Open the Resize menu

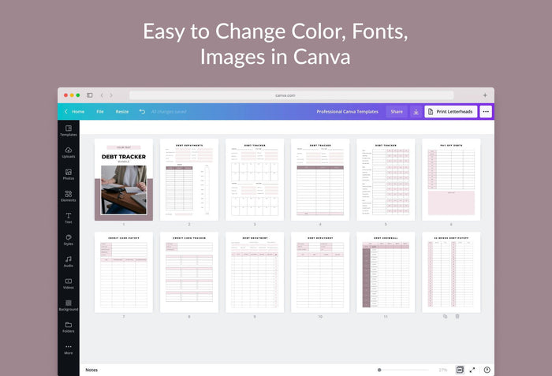pyautogui.click(x=122, y=112)
